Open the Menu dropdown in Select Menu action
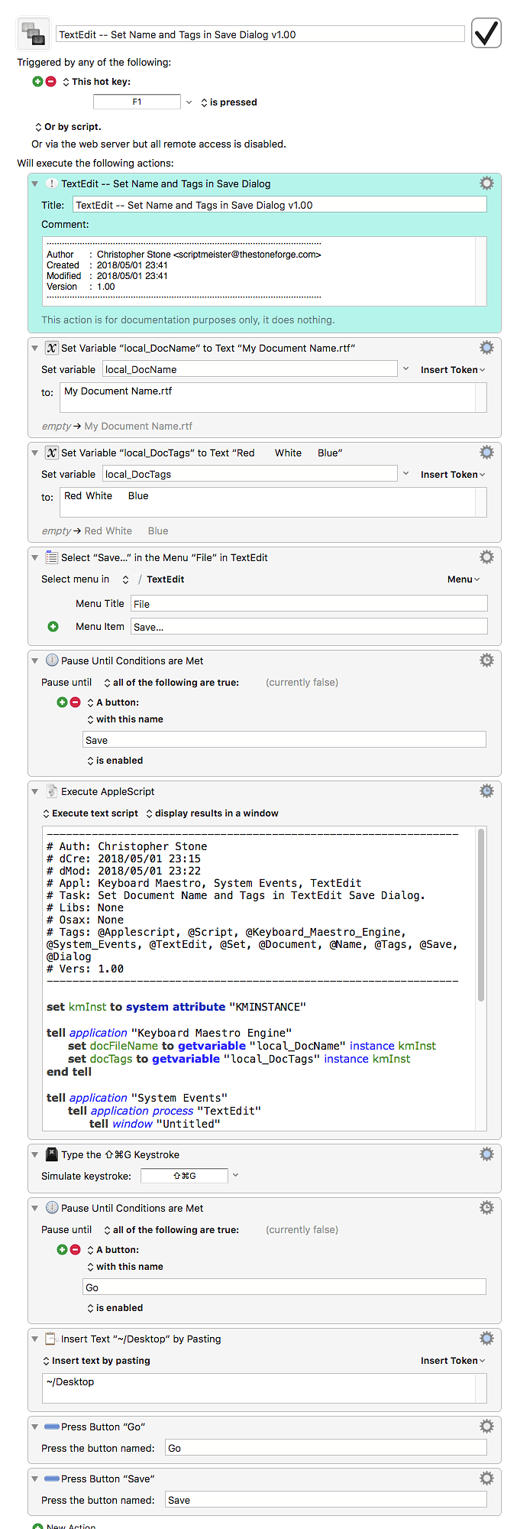The image size is (517, 1529). click(464, 579)
